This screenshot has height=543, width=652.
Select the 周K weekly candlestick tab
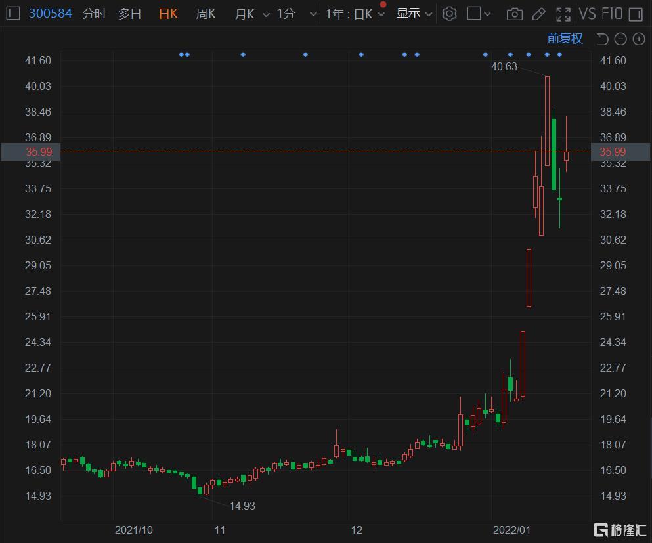point(206,14)
